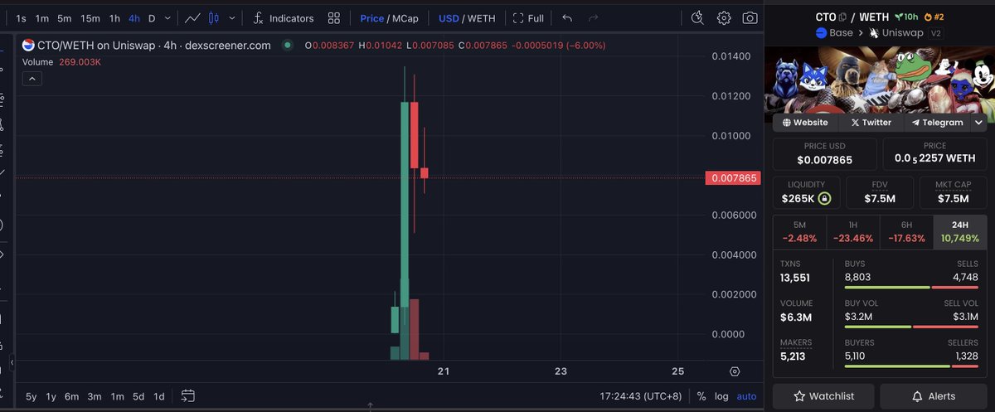Select the 4h timeframe

[134, 18]
